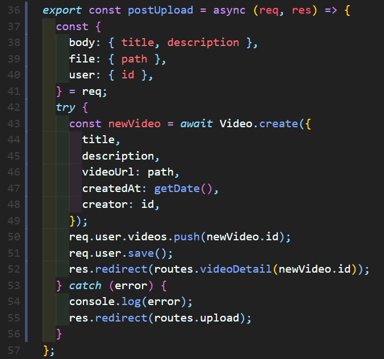Click the req assignment on line 41
The image size is (384, 359).
tap(91, 91)
